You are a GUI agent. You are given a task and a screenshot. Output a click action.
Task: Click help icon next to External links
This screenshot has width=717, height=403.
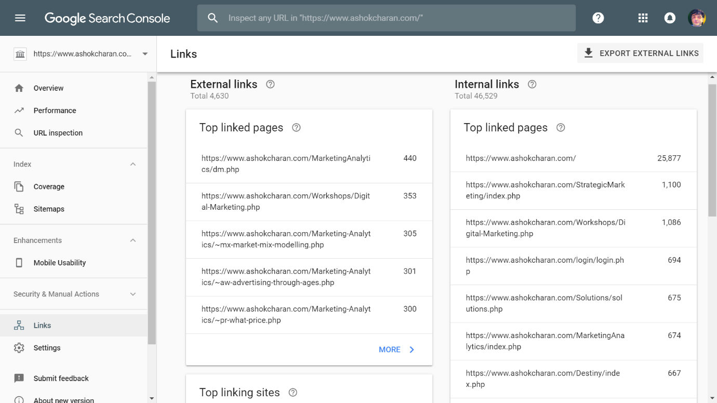(x=270, y=84)
